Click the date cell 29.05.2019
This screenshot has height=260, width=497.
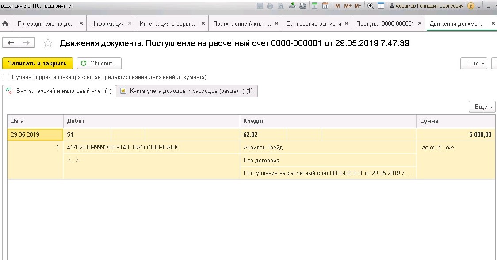pos(35,134)
